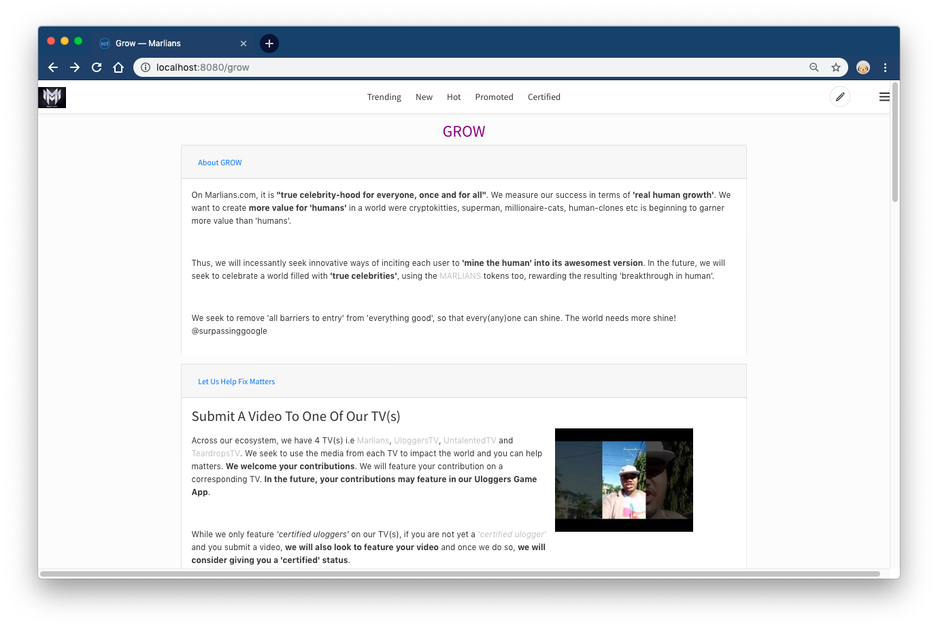Click the @surpassinggoogle text
This screenshot has width=938, height=629.
229,331
